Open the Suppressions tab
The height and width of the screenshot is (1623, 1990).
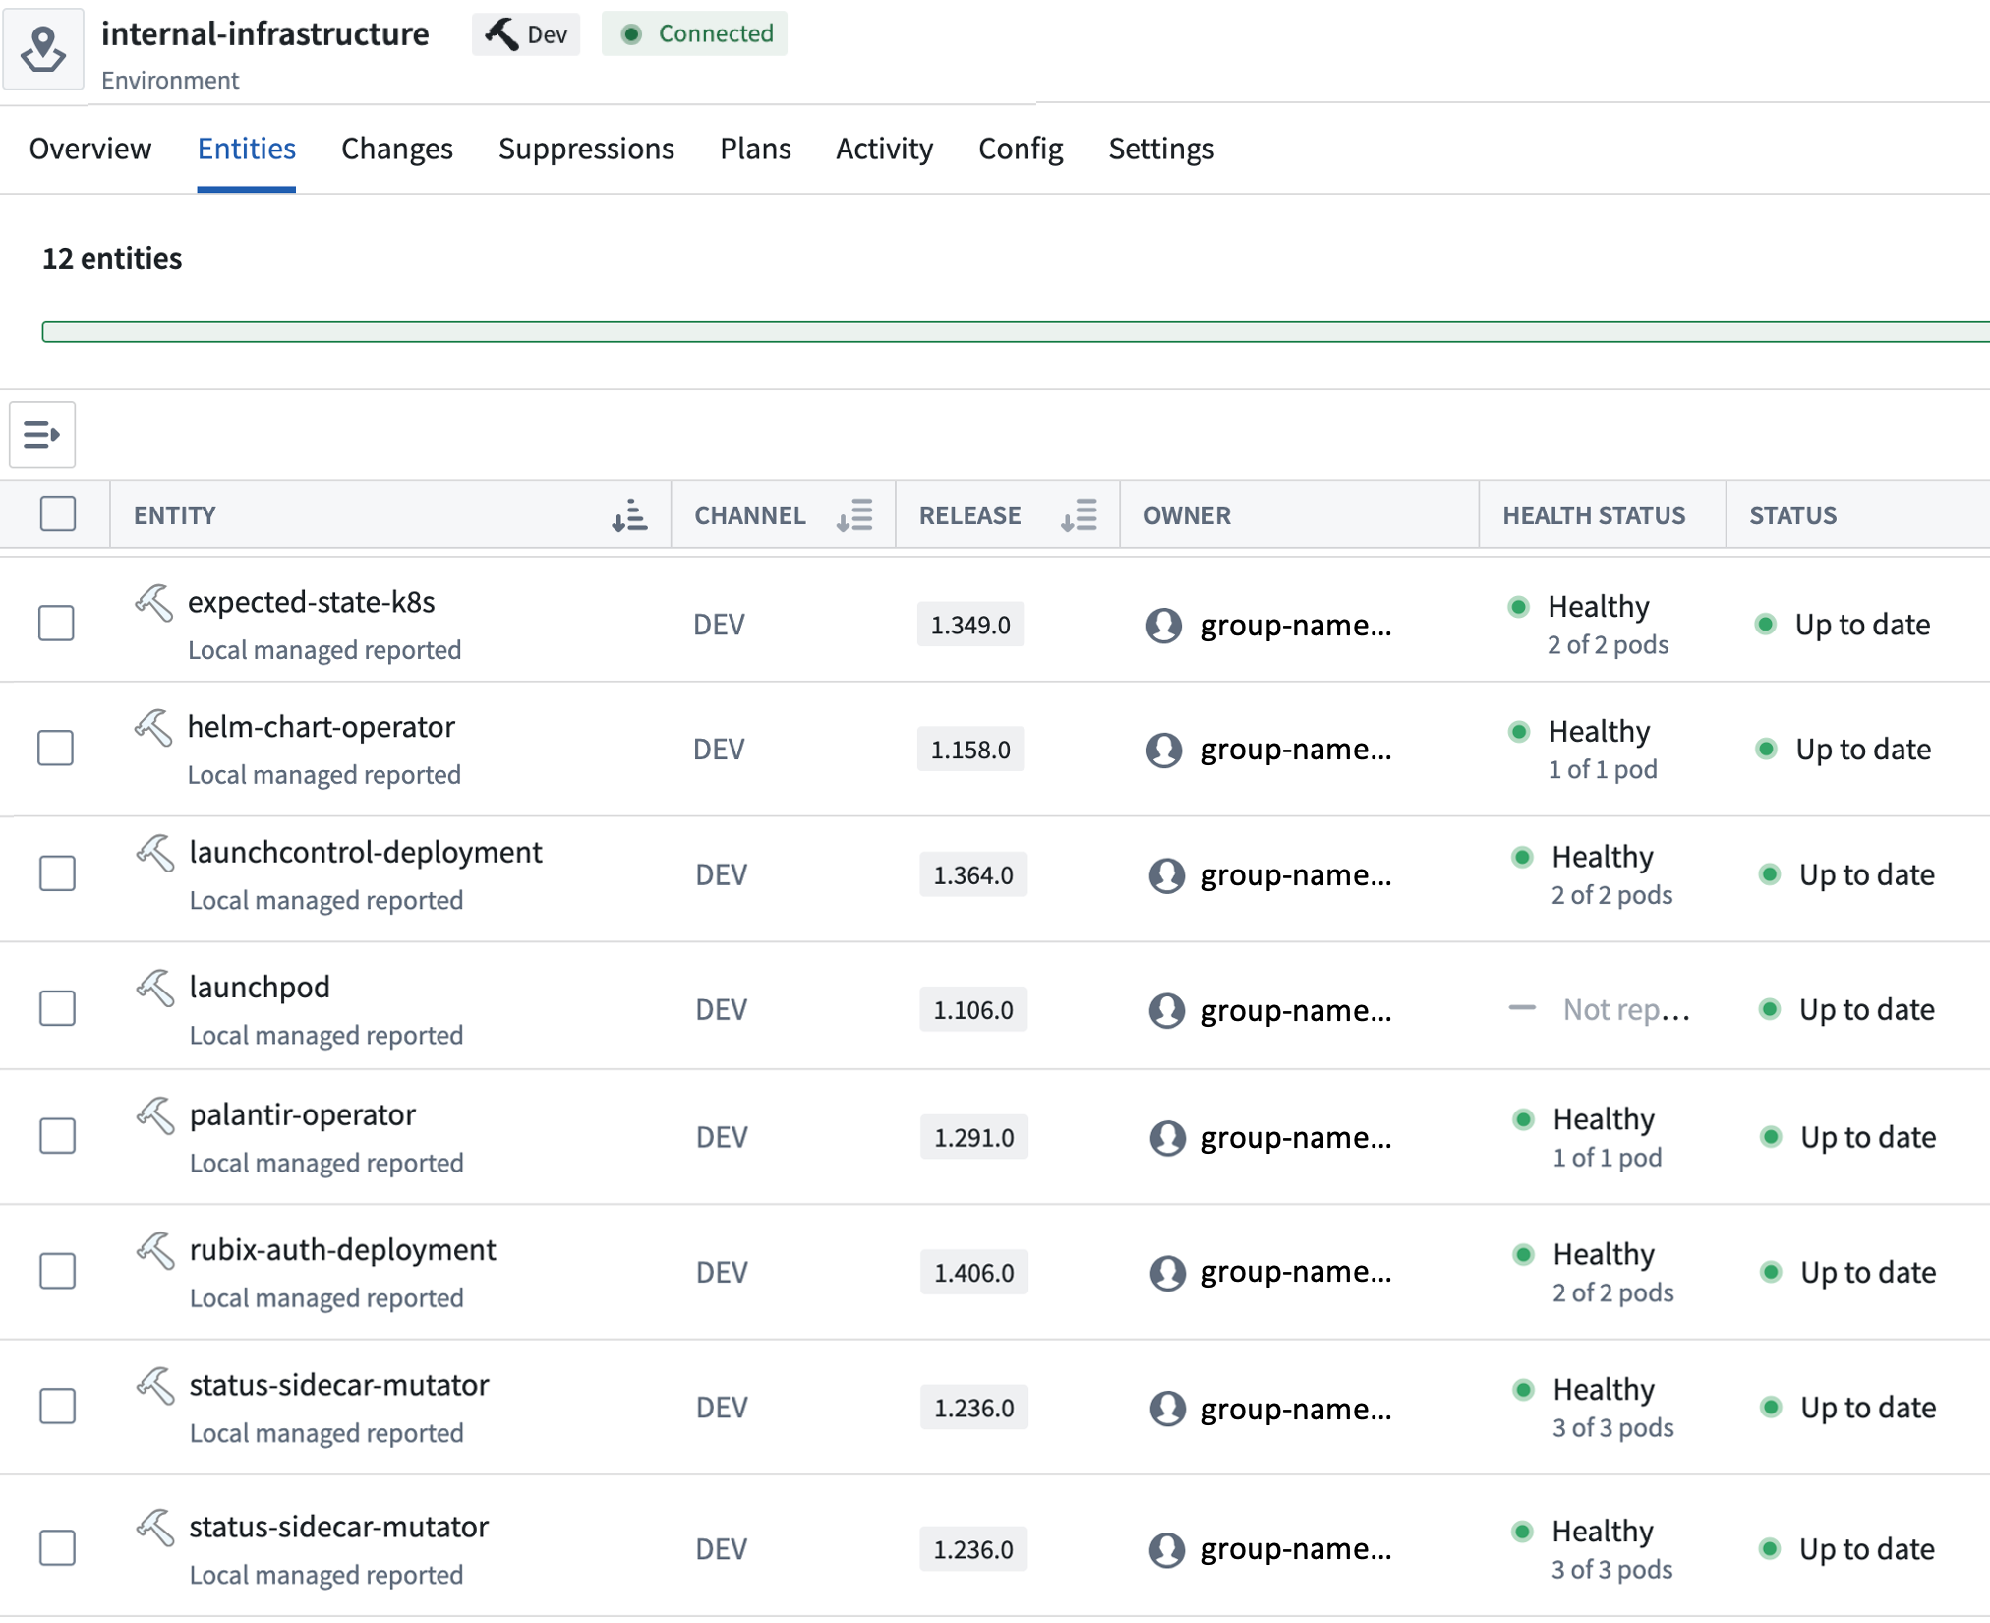(586, 149)
